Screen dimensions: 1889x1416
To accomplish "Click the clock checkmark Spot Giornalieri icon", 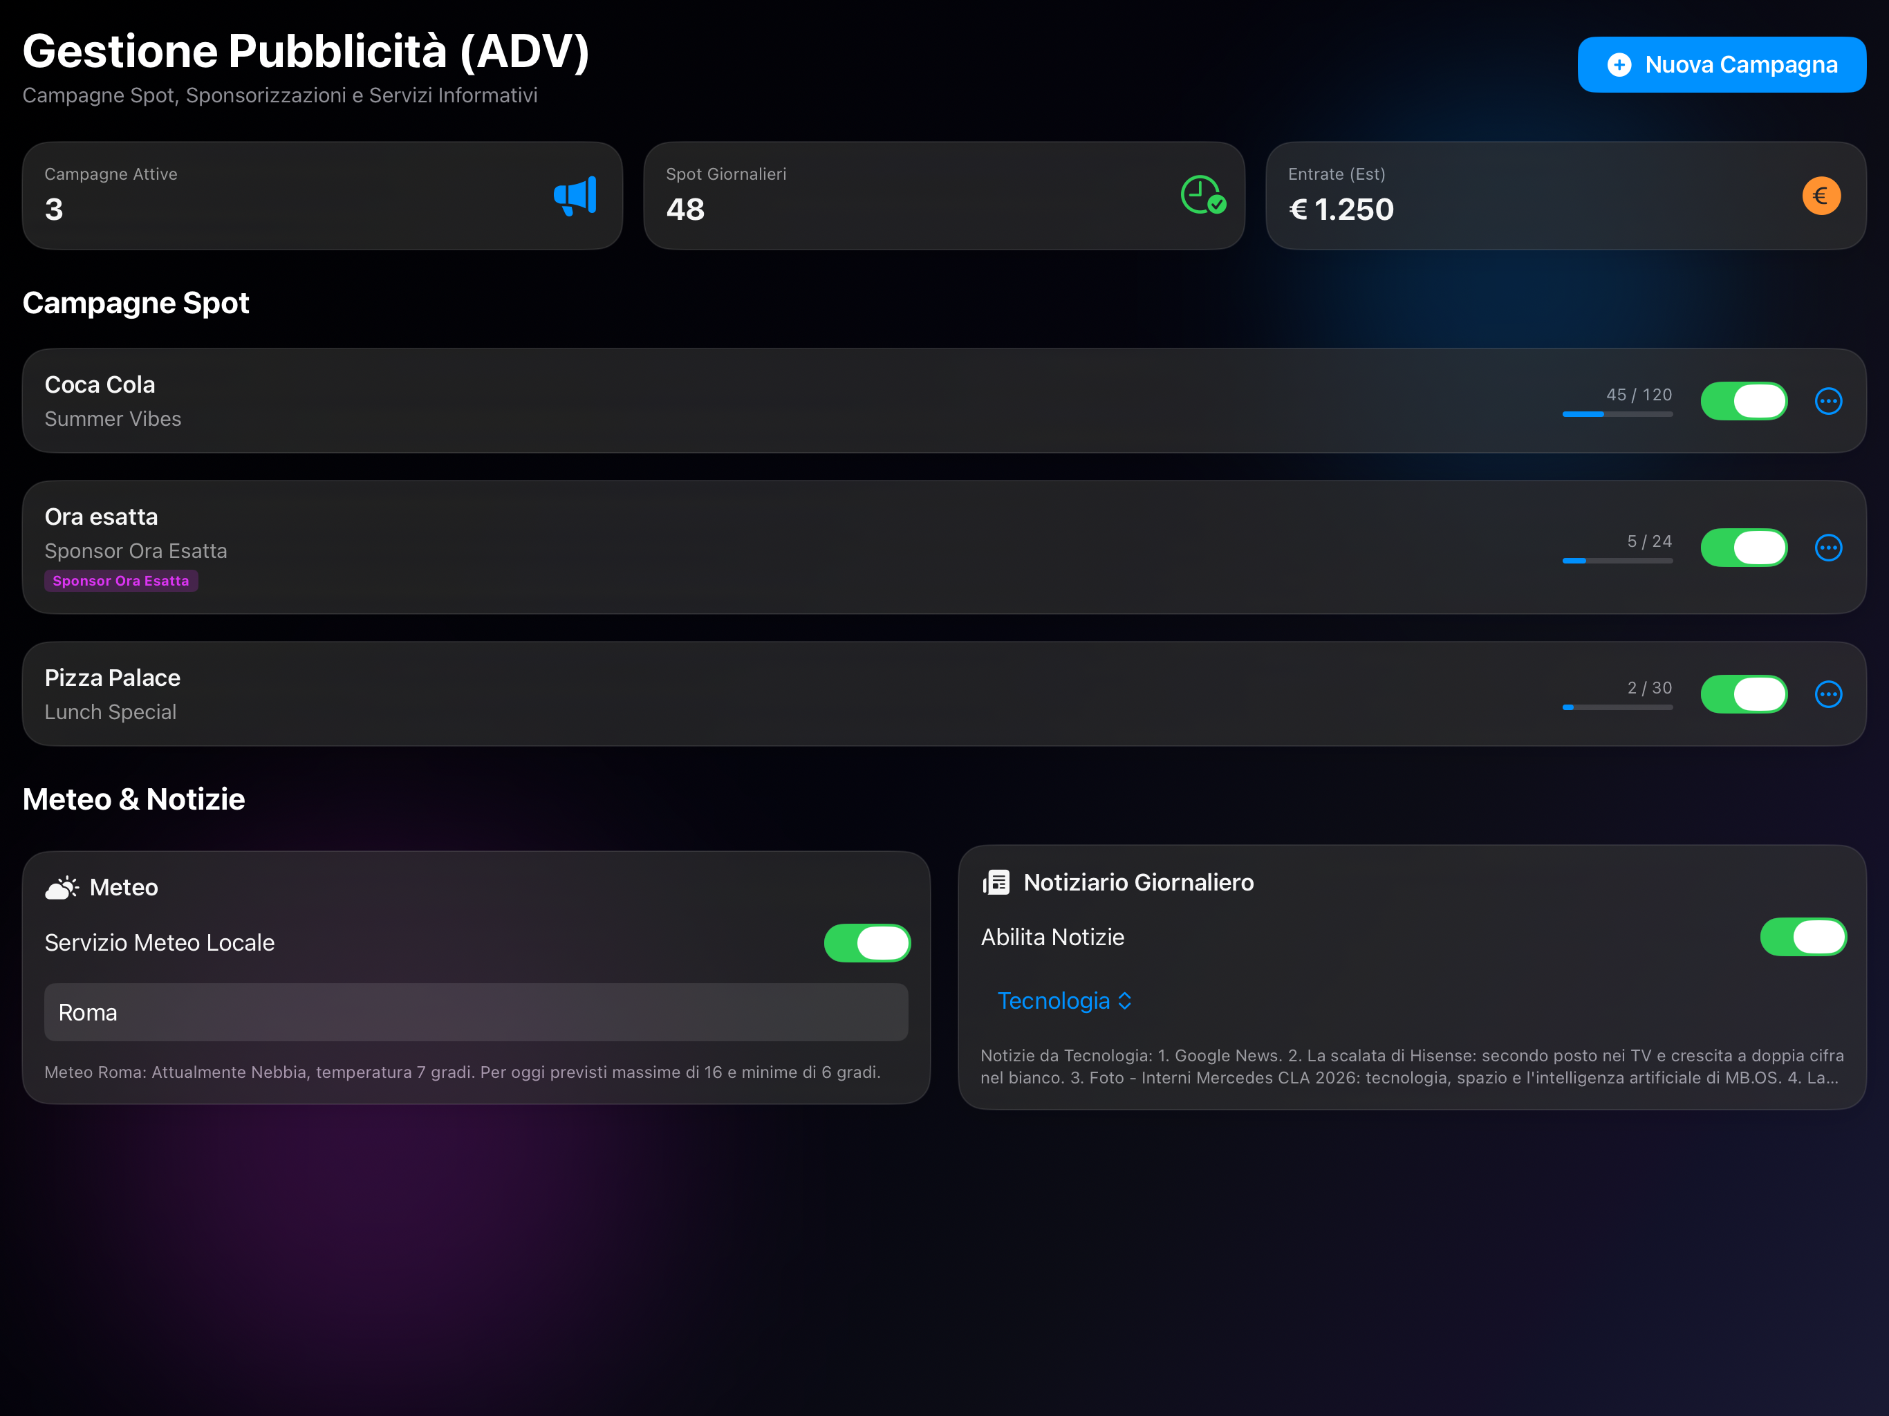I will [x=1202, y=195].
